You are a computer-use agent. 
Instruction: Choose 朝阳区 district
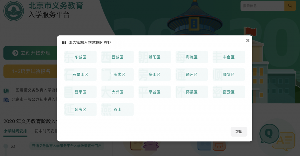coord(155,57)
